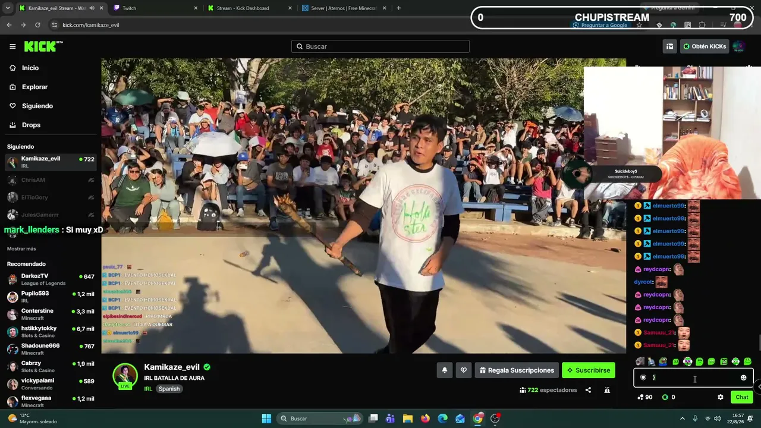Open flexvegaaa recommended channel
This screenshot has width=761, height=428.
(50, 401)
